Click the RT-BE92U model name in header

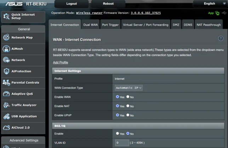pos(36,4)
